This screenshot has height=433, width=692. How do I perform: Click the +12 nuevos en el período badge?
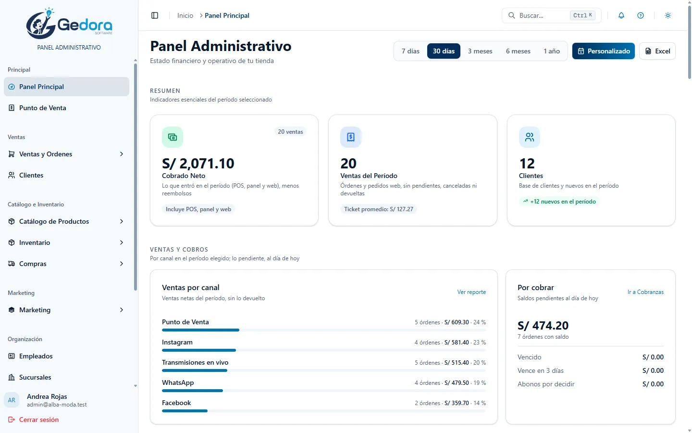coord(559,202)
